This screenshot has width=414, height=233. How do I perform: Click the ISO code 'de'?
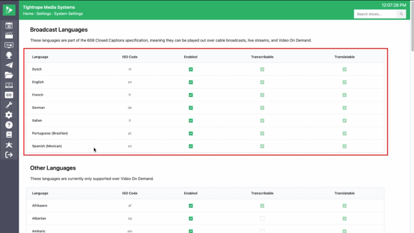(130, 108)
